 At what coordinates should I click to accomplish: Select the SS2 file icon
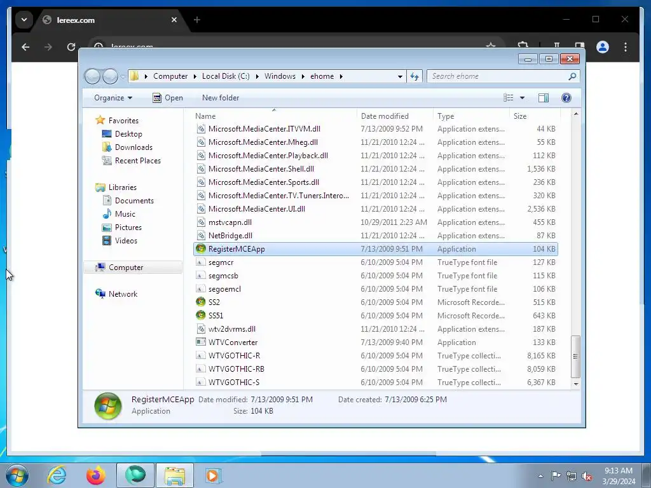coord(200,302)
